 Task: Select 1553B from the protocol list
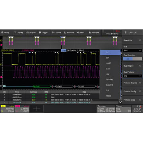tap(110, 96)
